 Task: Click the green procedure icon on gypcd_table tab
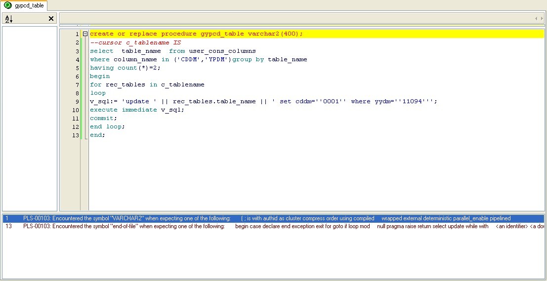[8, 5]
